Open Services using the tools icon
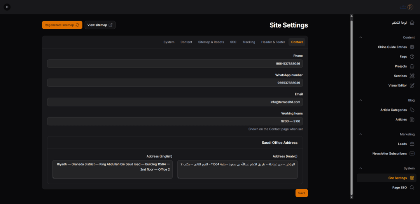Viewport: 420px width, 204px height. tap(412, 76)
